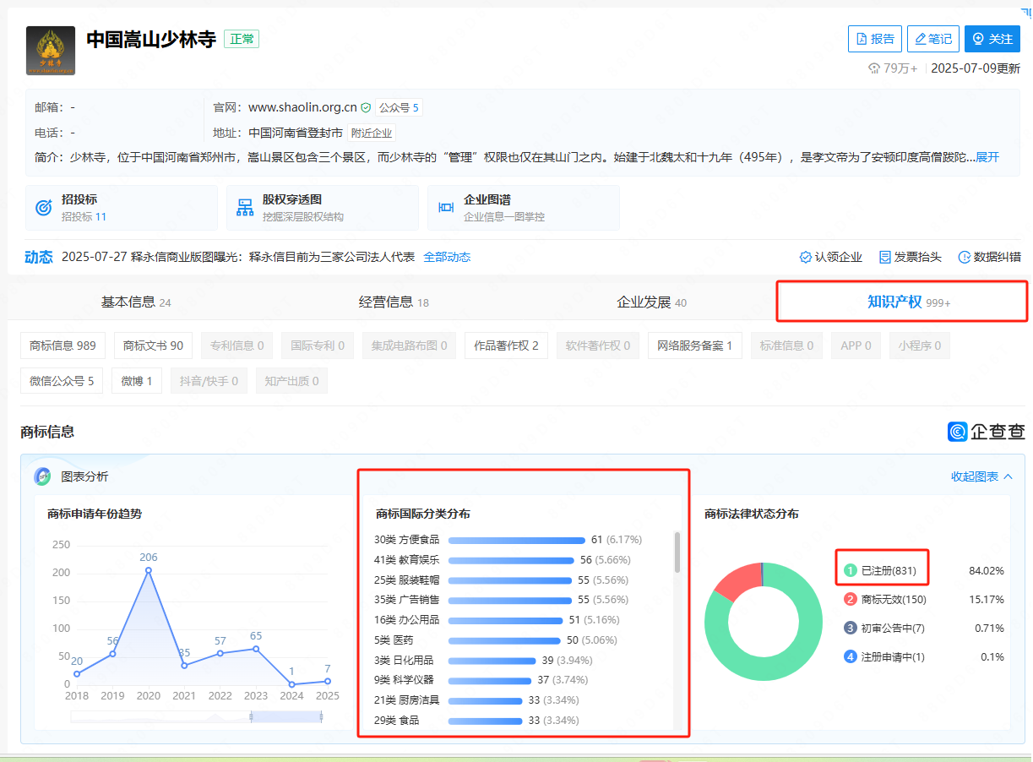Click the 数据纠错 correction icon

click(x=964, y=257)
